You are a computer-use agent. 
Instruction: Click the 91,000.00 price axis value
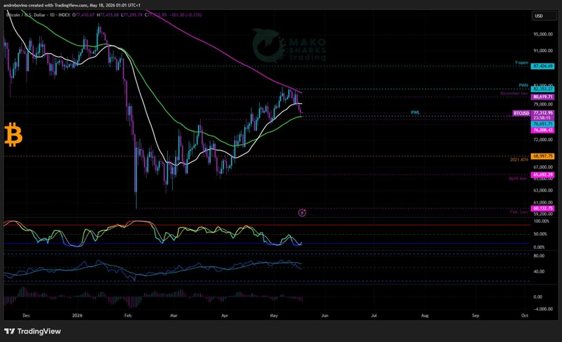543,50
